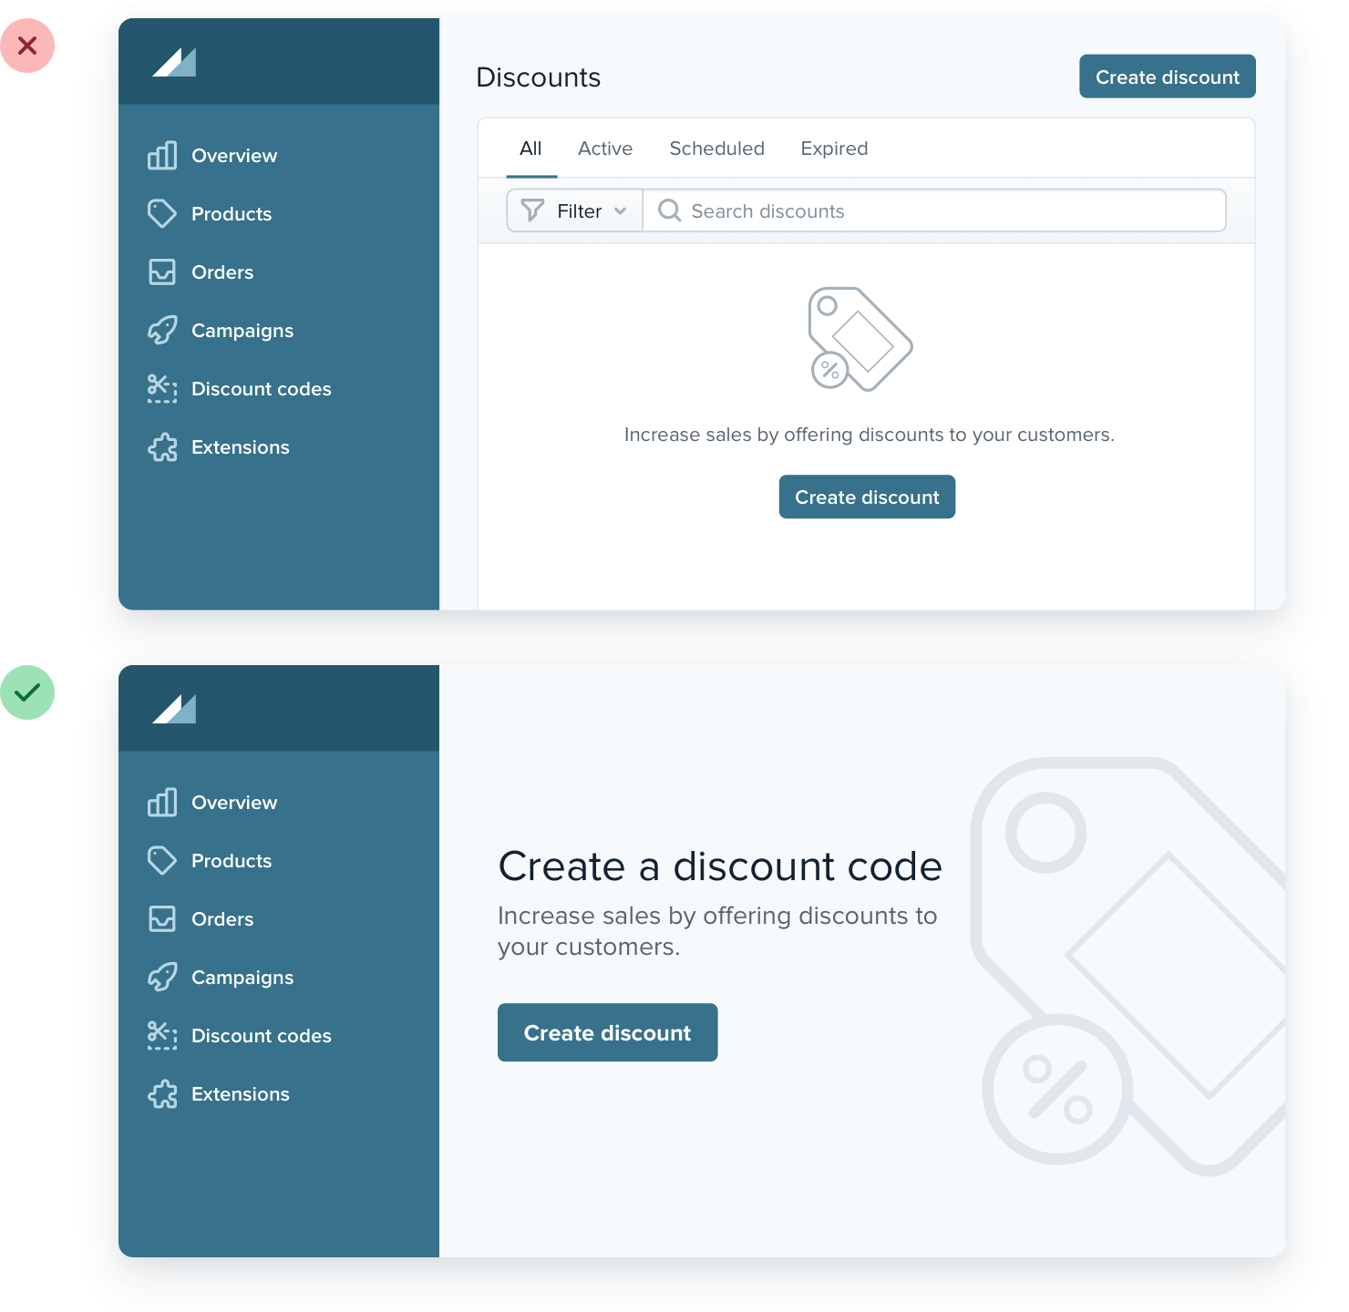Screen dimensions: 1349x1312
Task: Click the Discount codes scissors icon in top sidebar
Action: pyautogui.click(x=162, y=389)
